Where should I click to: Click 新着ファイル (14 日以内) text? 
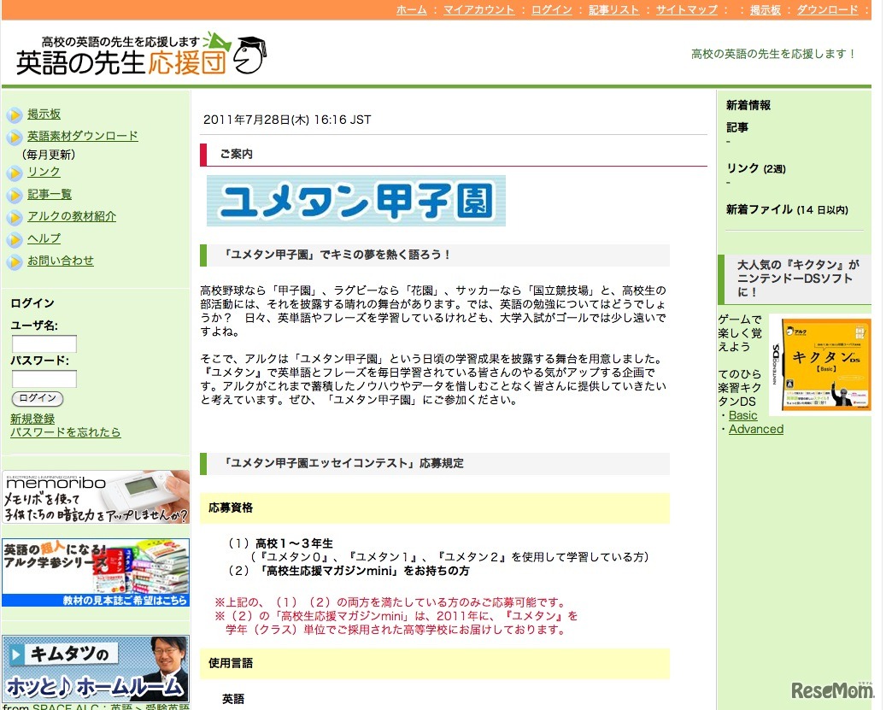click(787, 209)
